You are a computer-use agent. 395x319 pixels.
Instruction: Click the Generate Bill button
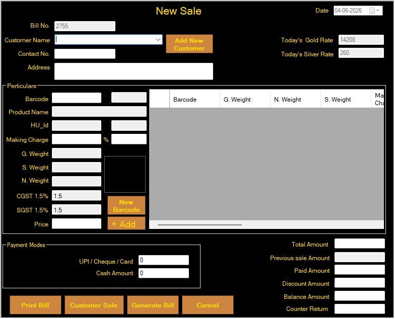pyautogui.click(x=153, y=305)
